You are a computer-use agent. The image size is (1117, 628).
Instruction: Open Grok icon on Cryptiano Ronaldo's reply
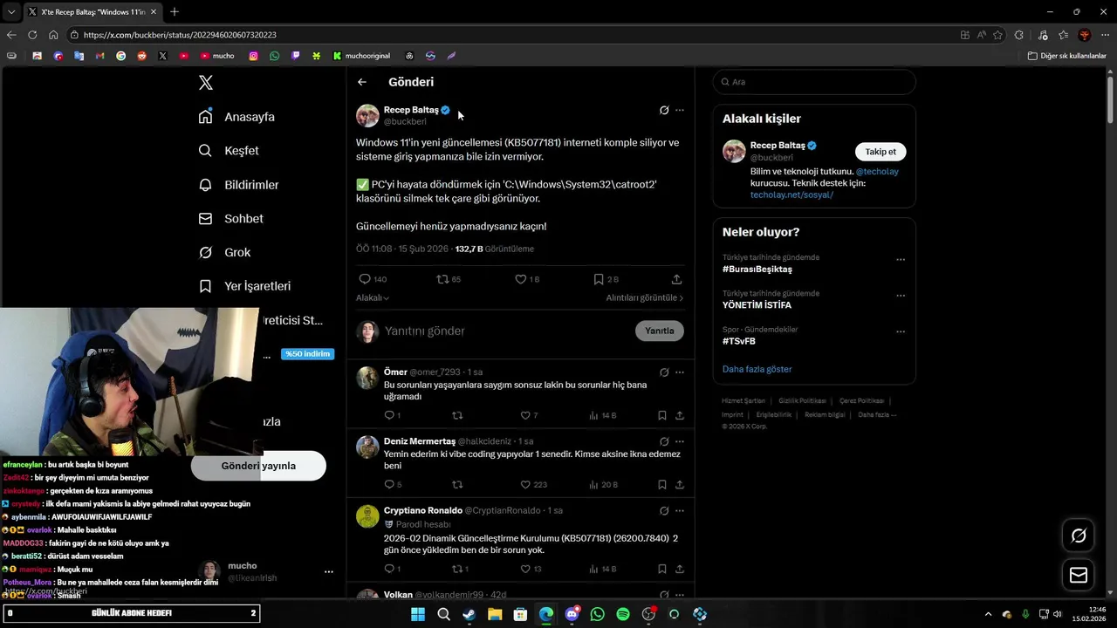point(664,511)
